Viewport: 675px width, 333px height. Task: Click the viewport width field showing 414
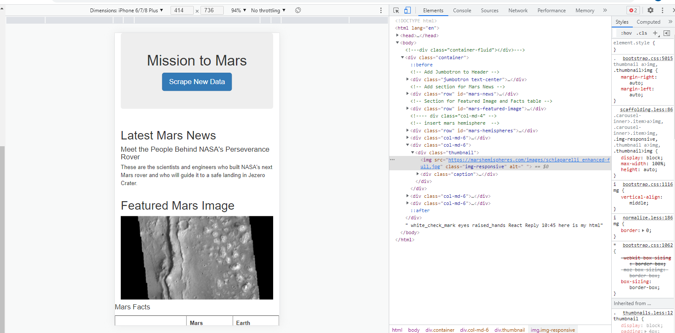pyautogui.click(x=182, y=10)
